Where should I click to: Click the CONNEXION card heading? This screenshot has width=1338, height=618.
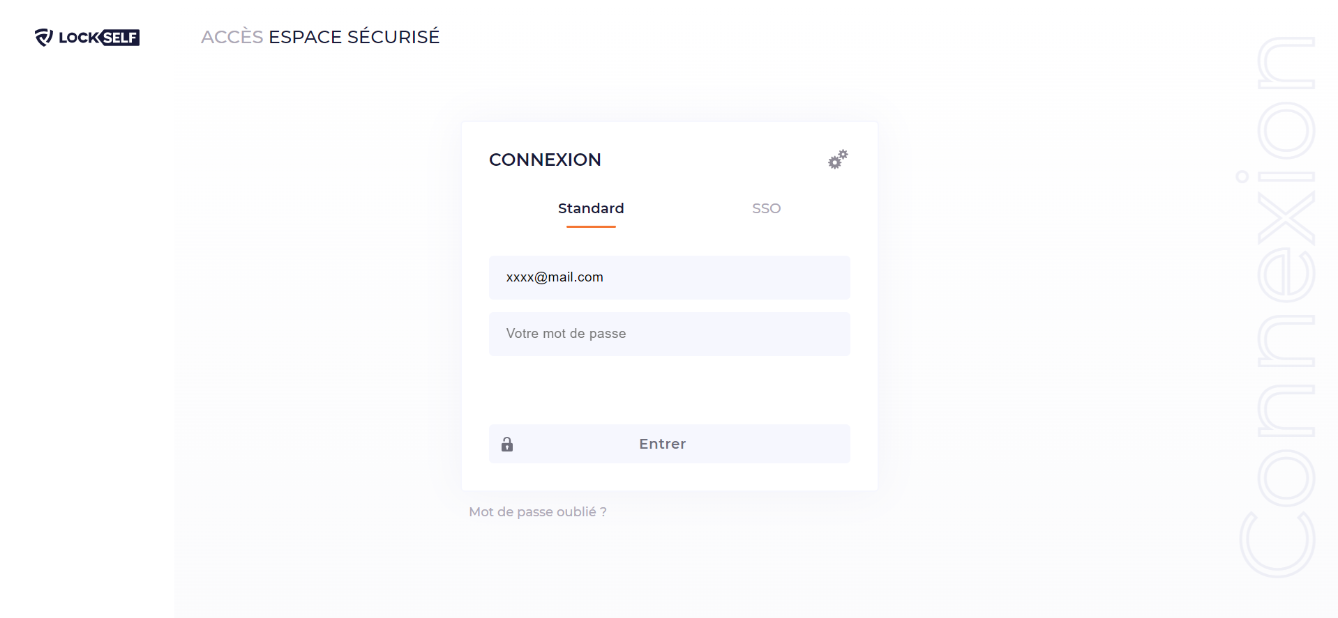click(x=545, y=160)
